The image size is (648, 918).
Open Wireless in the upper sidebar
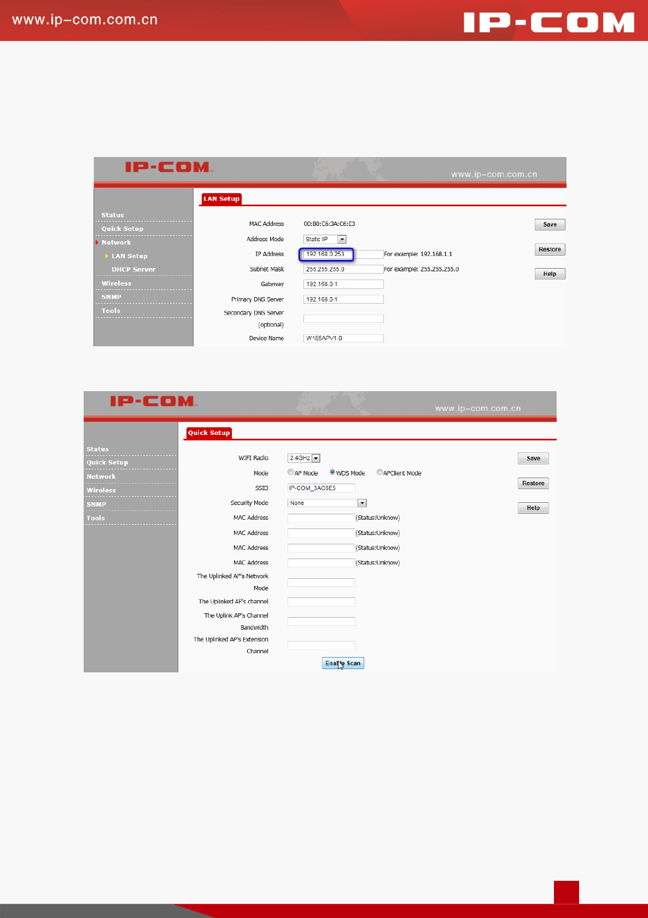[116, 283]
